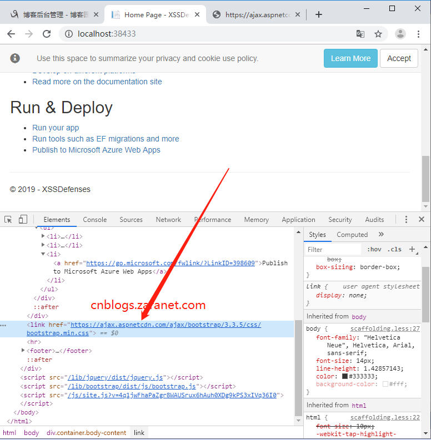Select the Elements tab
The height and width of the screenshot is (440, 431).
click(57, 220)
